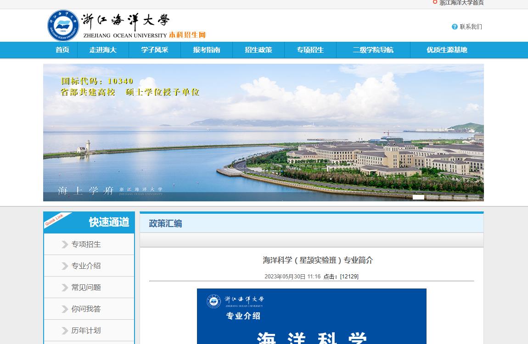The height and width of the screenshot is (344, 528).
Task: Open the 学子风采 menu
Action: coord(155,50)
